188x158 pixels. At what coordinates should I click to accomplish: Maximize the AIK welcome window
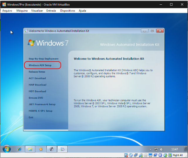(x=152, y=31)
